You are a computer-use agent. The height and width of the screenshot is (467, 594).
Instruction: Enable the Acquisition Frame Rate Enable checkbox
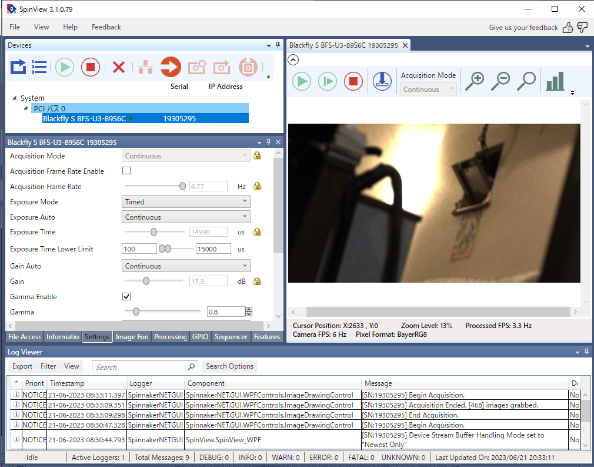coord(126,171)
